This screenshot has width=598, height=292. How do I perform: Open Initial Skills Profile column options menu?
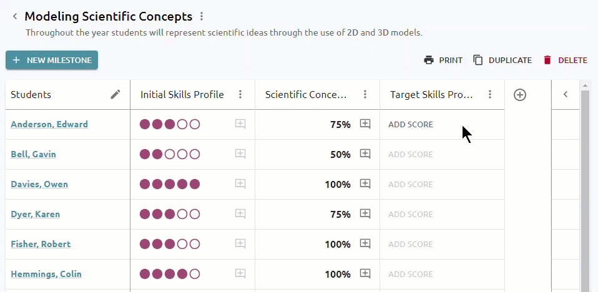[240, 95]
